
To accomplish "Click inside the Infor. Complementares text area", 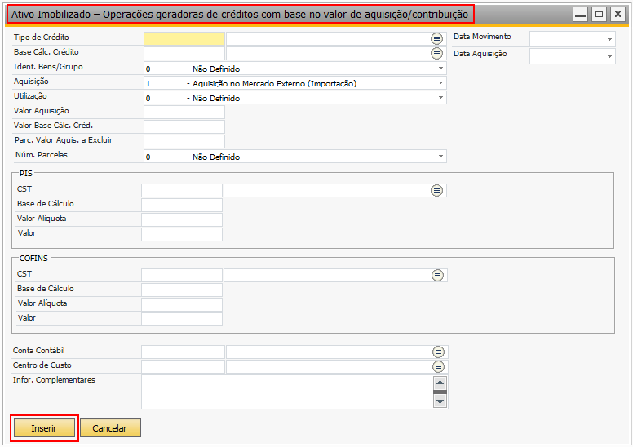I will pyautogui.click(x=286, y=392).
